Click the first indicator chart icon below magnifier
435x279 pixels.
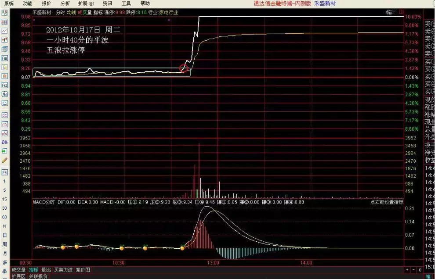[5, 115]
